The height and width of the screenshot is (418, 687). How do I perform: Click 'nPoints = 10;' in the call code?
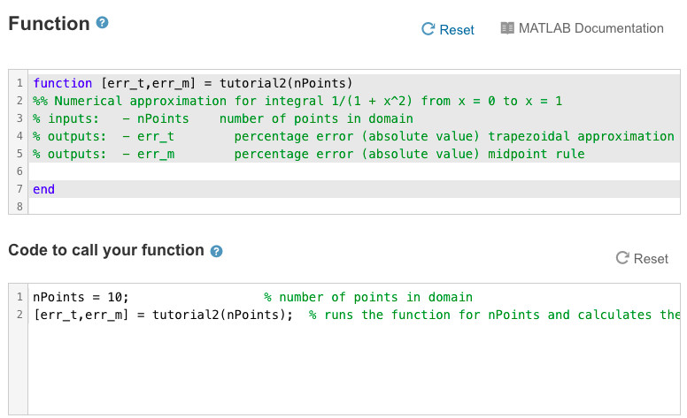pyautogui.click(x=81, y=297)
